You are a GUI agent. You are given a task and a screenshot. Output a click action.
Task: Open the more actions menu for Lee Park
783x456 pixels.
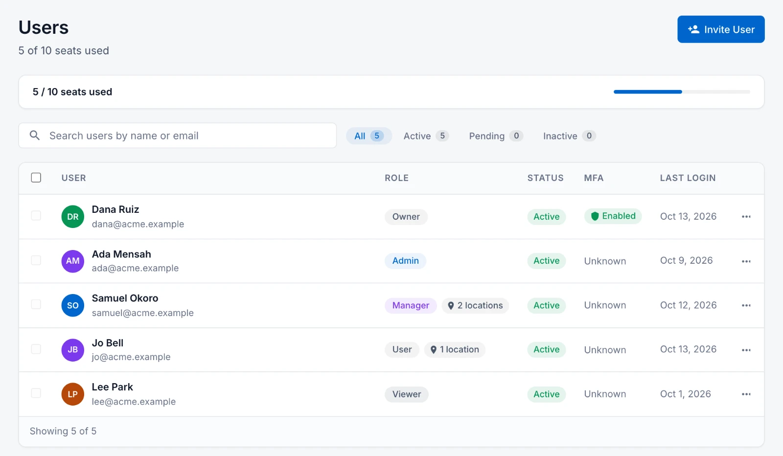746,394
